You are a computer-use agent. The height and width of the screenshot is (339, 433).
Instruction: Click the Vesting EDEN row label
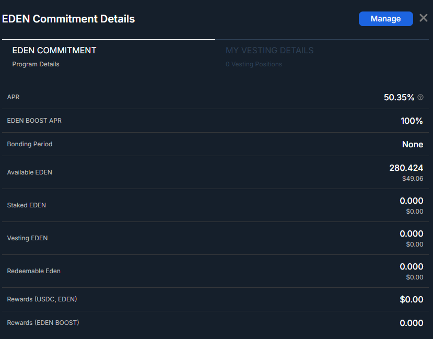point(27,238)
